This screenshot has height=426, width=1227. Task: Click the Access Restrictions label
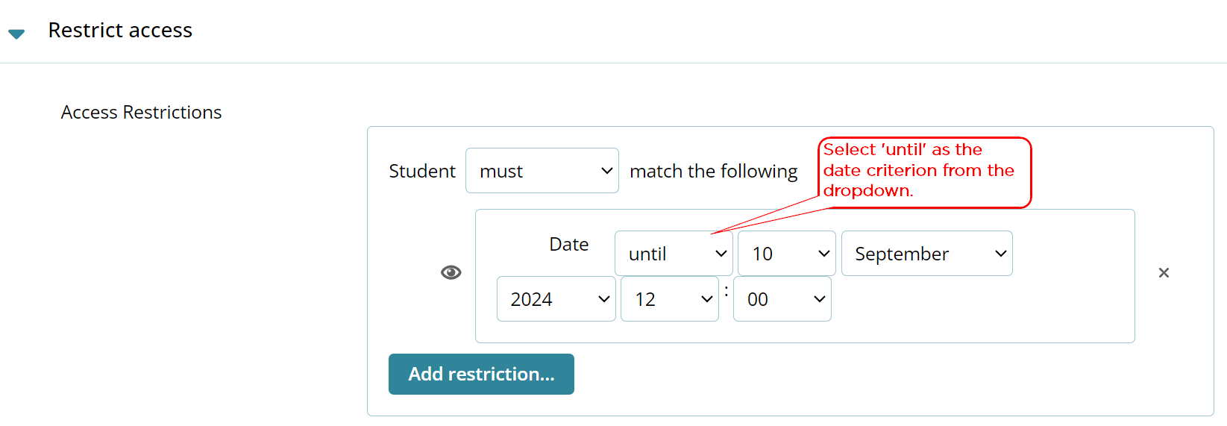(141, 113)
